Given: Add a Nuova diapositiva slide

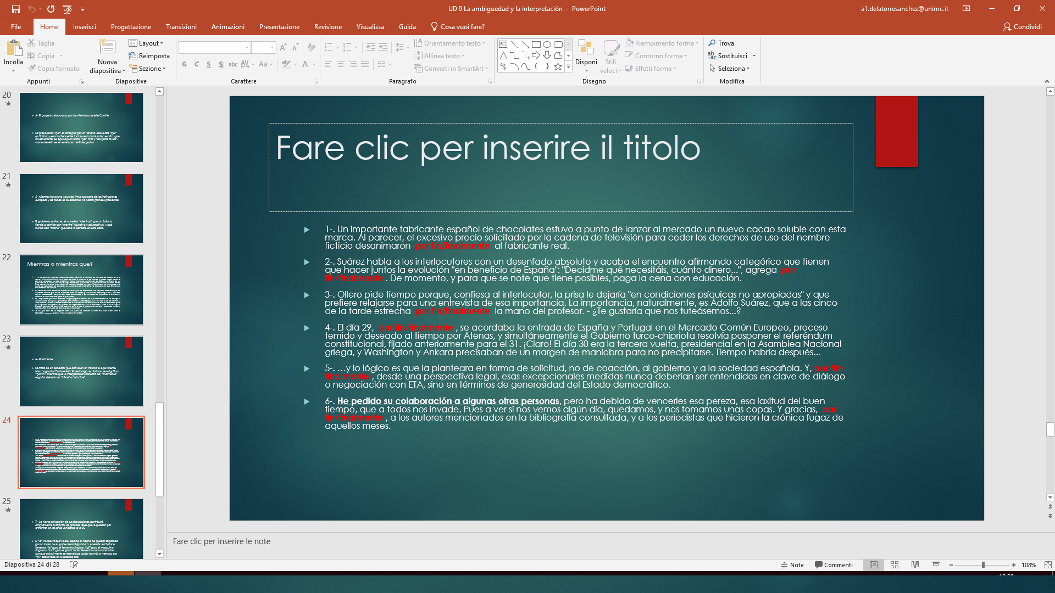Looking at the screenshot, I should tap(107, 57).
